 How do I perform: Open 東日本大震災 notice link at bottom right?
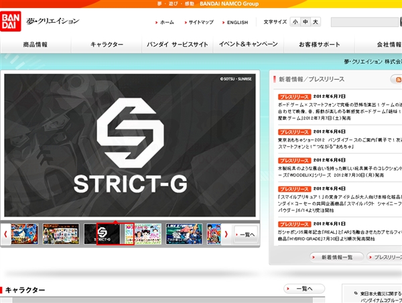click(381, 297)
